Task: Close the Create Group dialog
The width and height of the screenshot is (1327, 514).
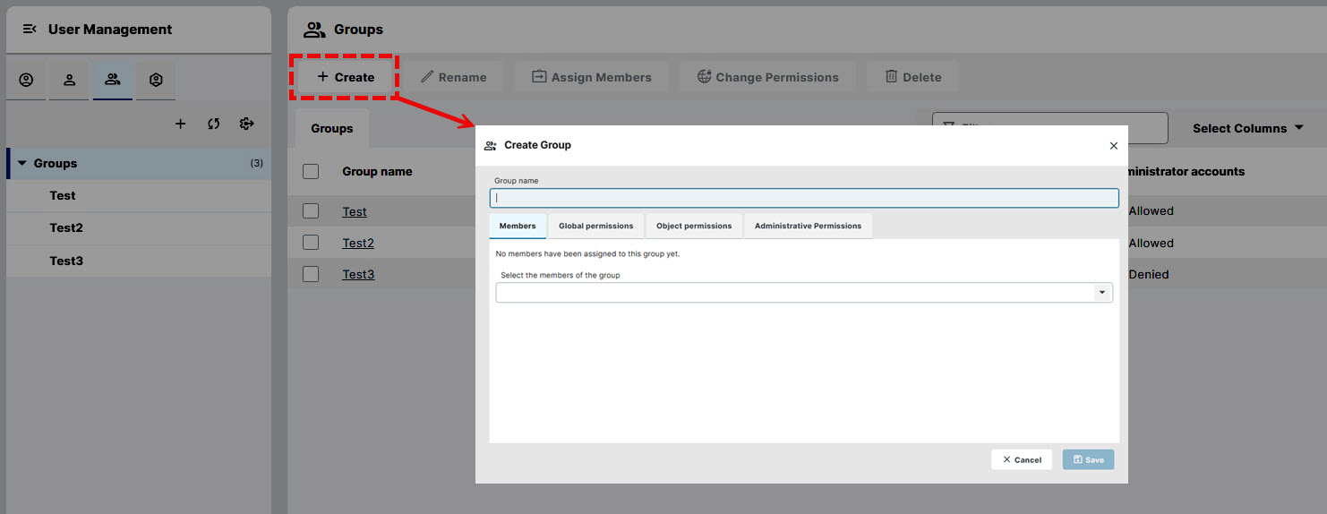Action: coord(1114,145)
